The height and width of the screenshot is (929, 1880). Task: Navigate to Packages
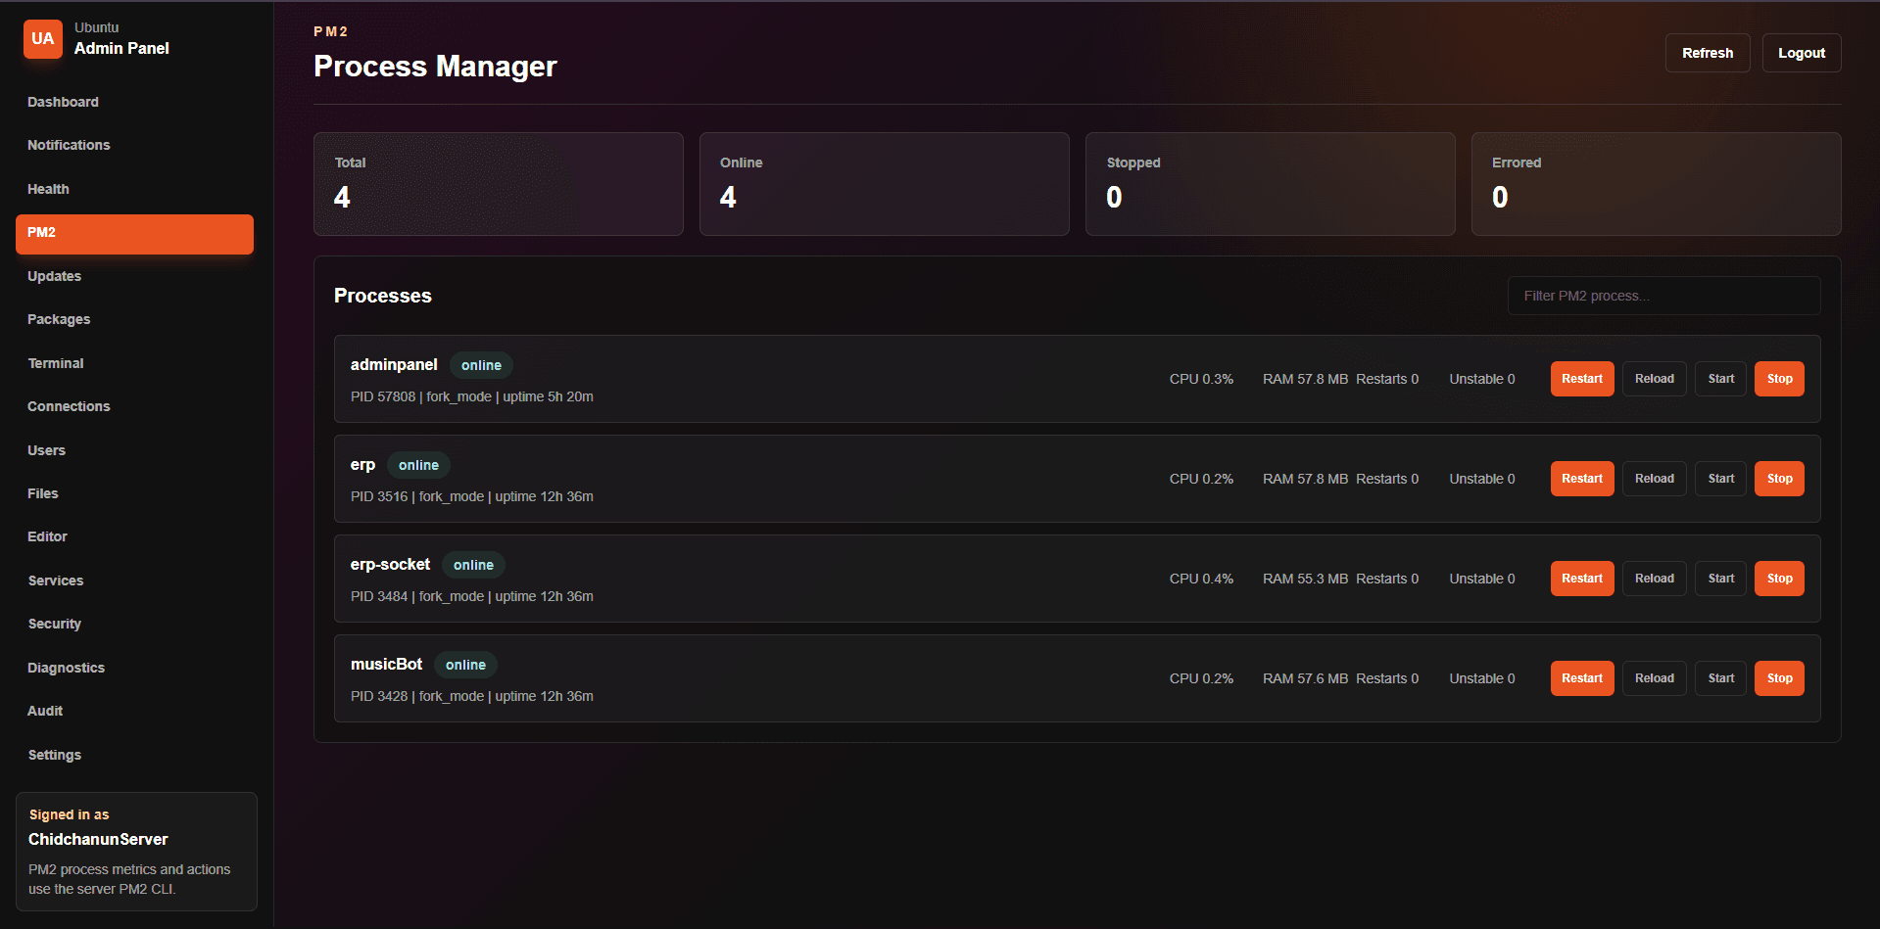(59, 319)
